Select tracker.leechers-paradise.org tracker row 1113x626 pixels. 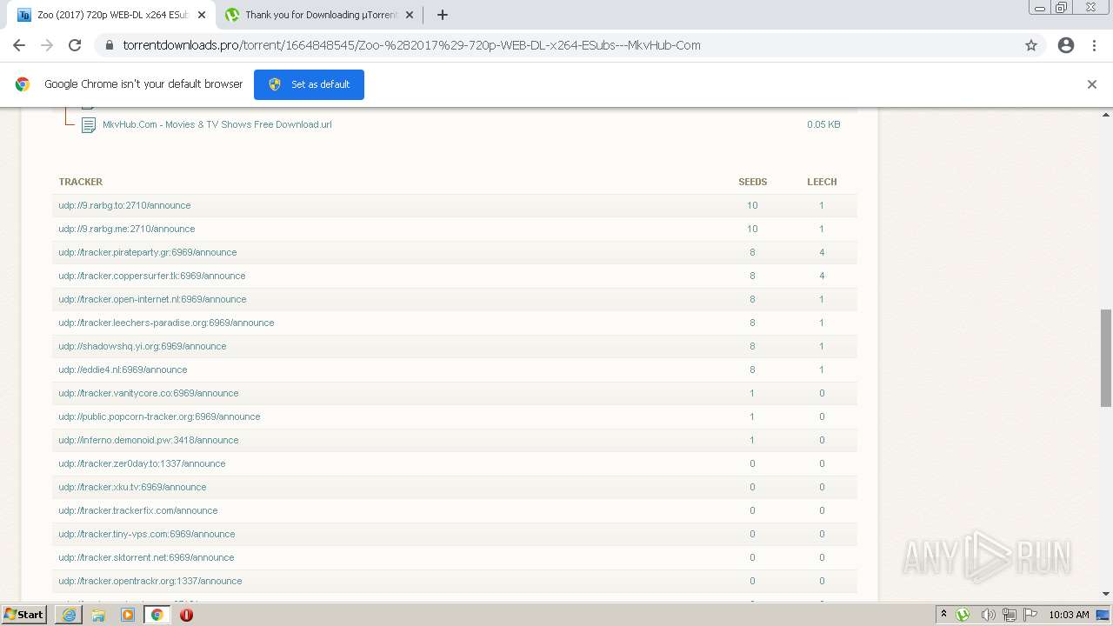(x=455, y=323)
